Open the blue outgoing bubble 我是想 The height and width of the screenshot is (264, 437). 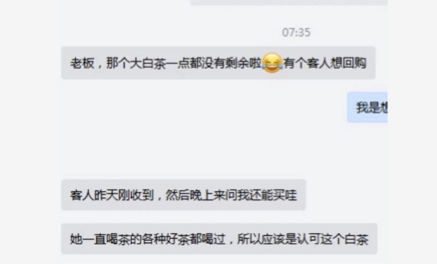pos(367,107)
